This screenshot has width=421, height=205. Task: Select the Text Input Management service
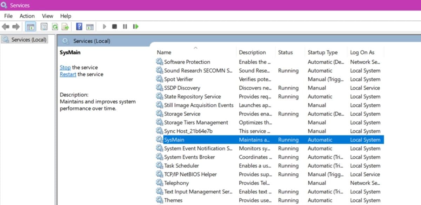[198, 191]
